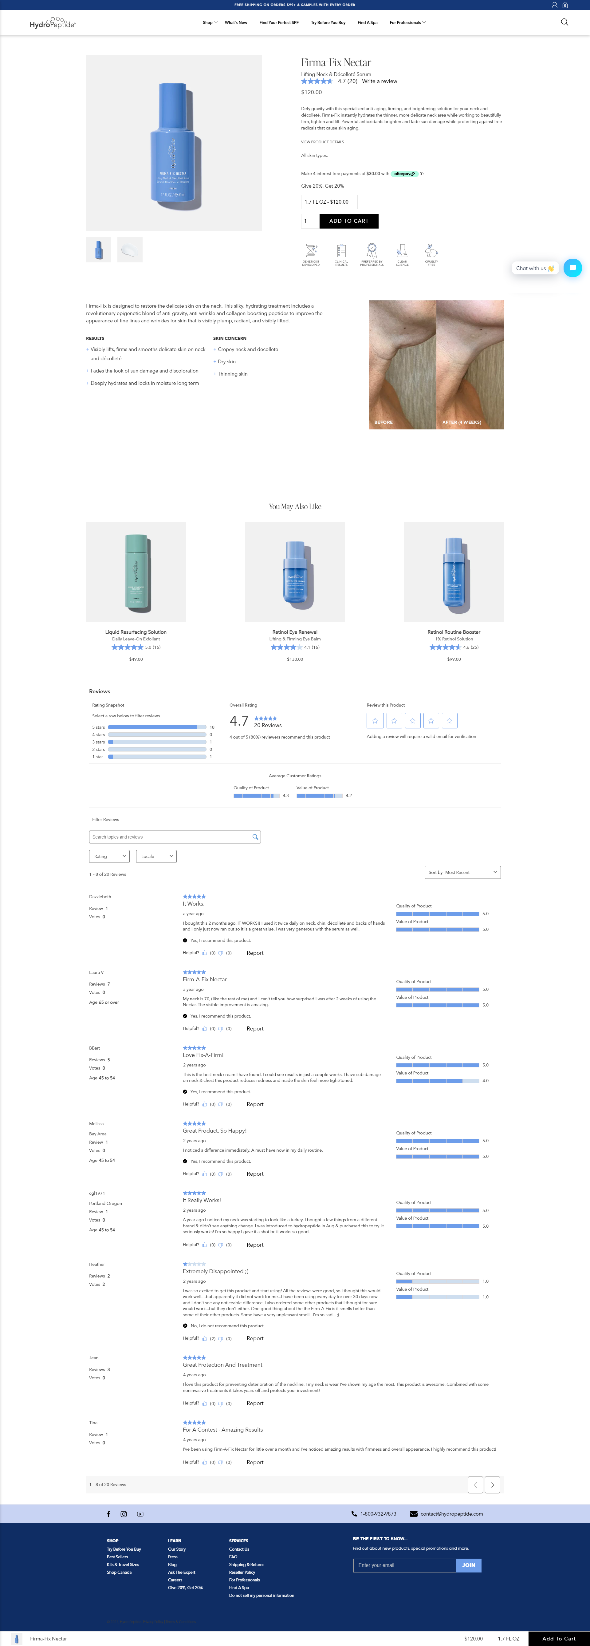590x1646 pixels.
Task: Open the Locale filter dropdown
Action: pyautogui.click(x=156, y=856)
